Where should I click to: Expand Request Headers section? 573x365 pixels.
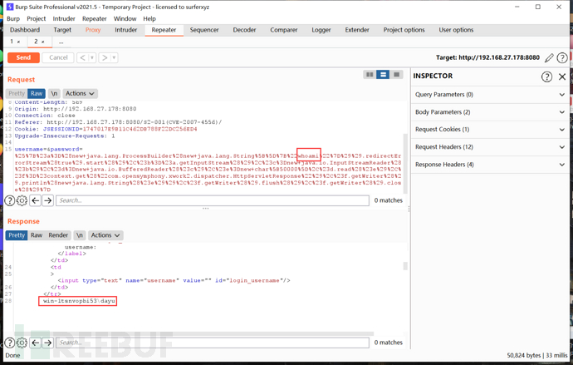pos(490,147)
